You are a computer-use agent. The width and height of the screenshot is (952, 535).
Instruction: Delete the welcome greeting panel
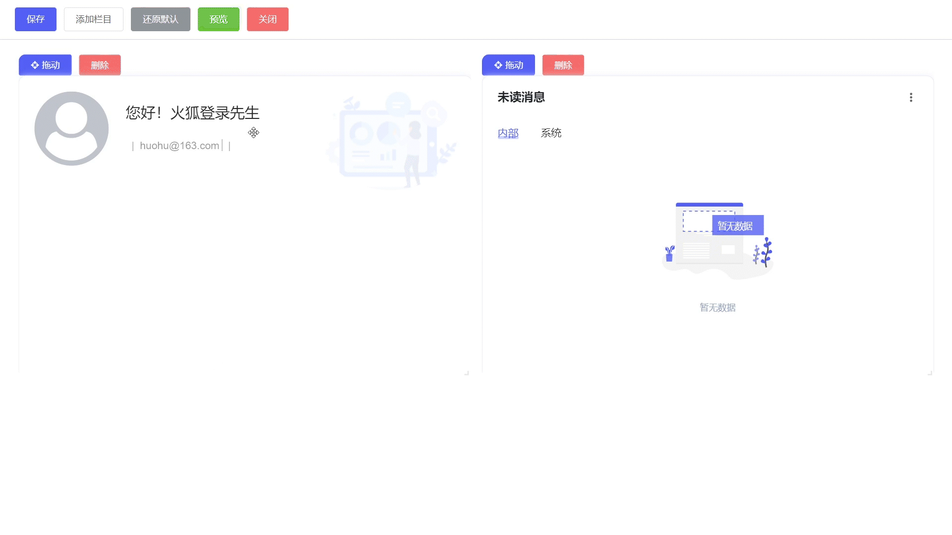100,65
